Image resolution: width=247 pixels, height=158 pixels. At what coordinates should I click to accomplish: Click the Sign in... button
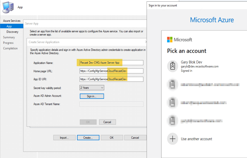click(92, 96)
